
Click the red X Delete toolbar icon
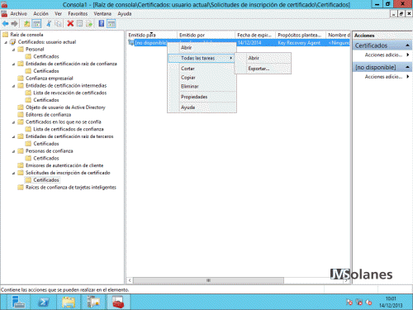pyautogui.click(x=70, y=24)
